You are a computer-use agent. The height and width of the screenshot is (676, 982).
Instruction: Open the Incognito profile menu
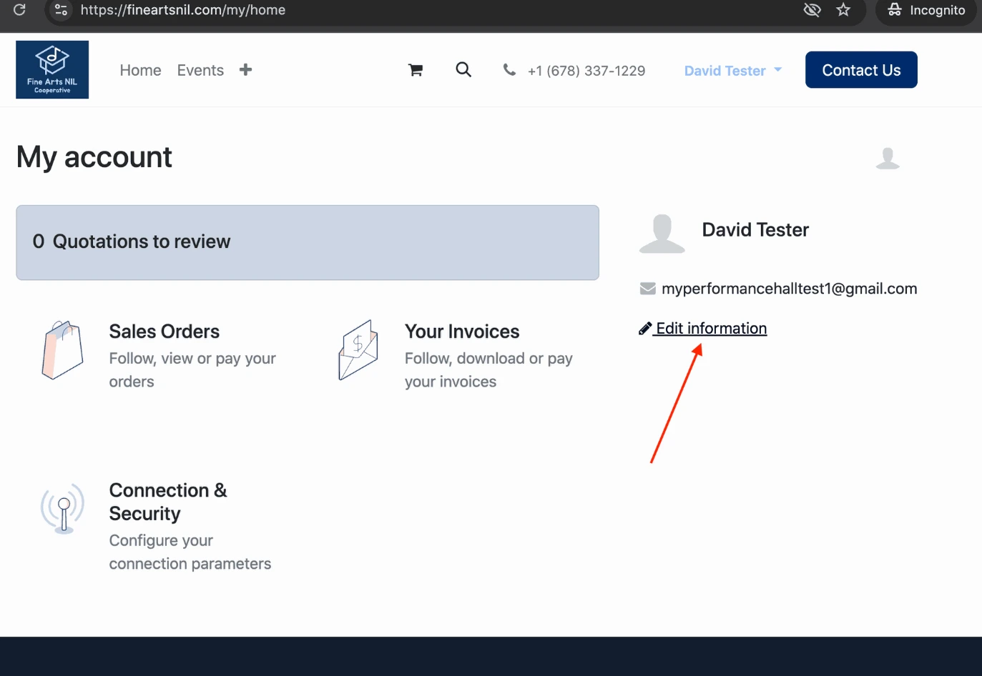tap(926, 10)
